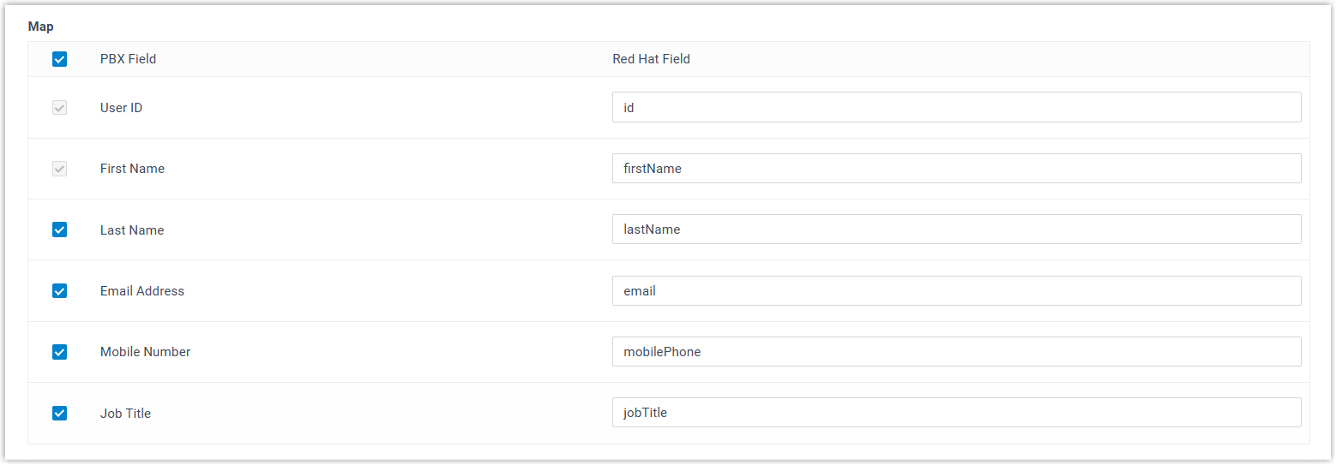This screenshot has height=465, width=1336.
Task: Deselect the Job Title checkbox
Action: point(59,414)
